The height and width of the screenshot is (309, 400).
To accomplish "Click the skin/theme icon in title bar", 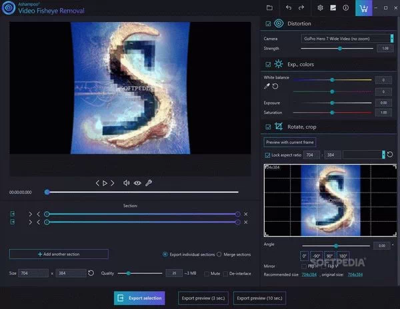I will pos(333,8).
